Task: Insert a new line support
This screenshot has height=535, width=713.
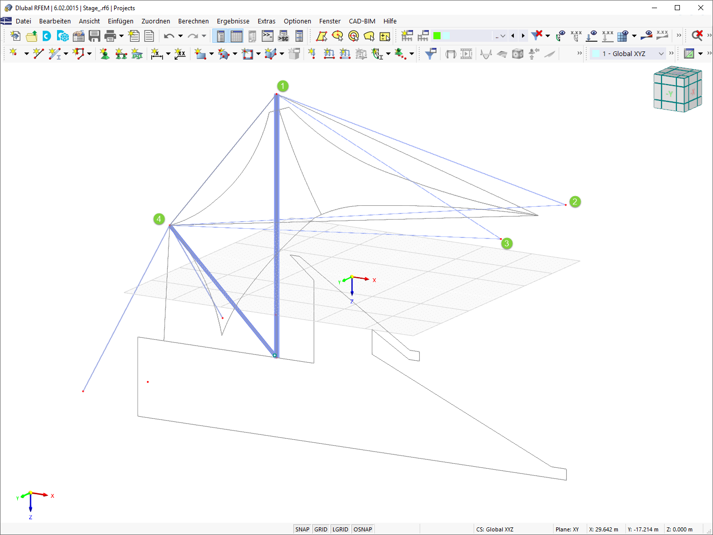Action: point(121,53)
